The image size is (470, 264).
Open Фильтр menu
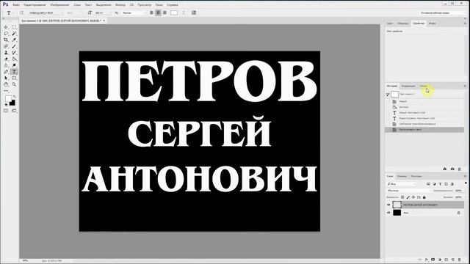(x=120, y=5)
